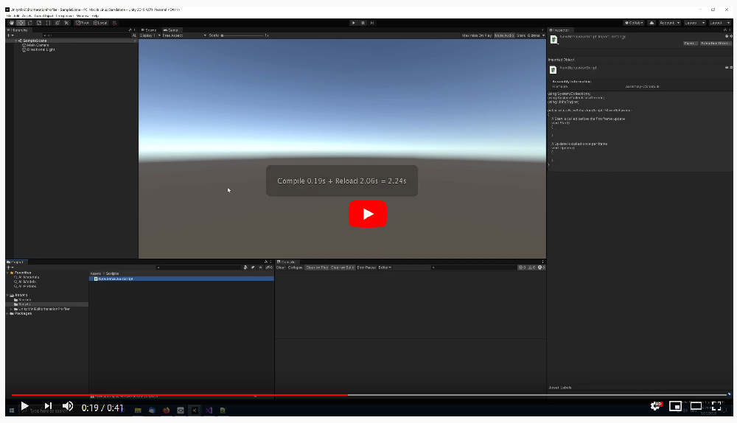Toggle the Console Collapse option
Viewport: 737px width, 423px height.
click(296, 268)
